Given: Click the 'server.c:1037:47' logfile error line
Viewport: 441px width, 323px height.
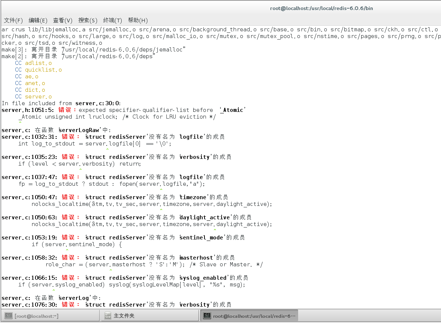Looking at the screenshot, I should click(113, 177).
